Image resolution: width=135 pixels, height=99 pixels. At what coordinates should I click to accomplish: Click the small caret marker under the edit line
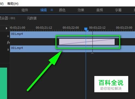(92, 53)
